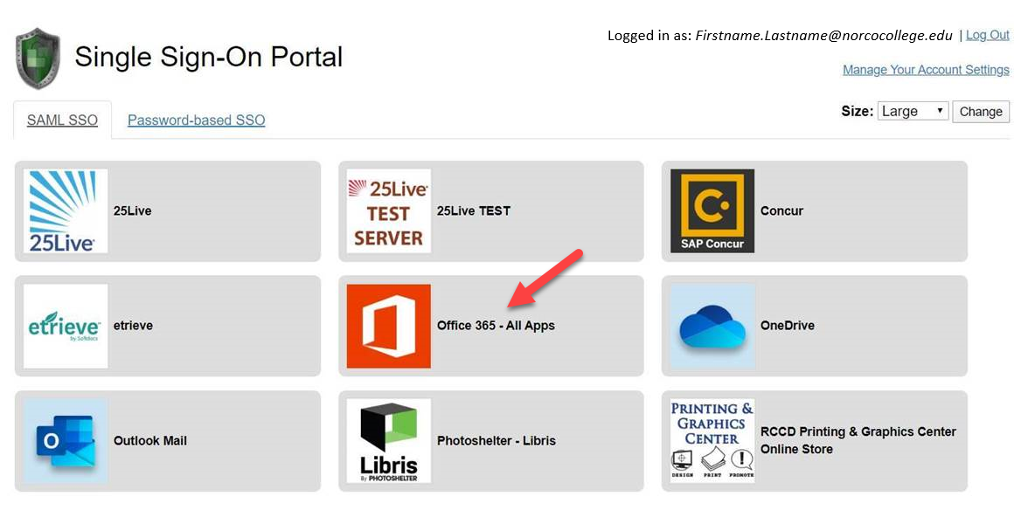The height and width of the screenshot is (524, 1014).
Task: Click the OneDrive tile label
Action: click(x=787, y=326)
